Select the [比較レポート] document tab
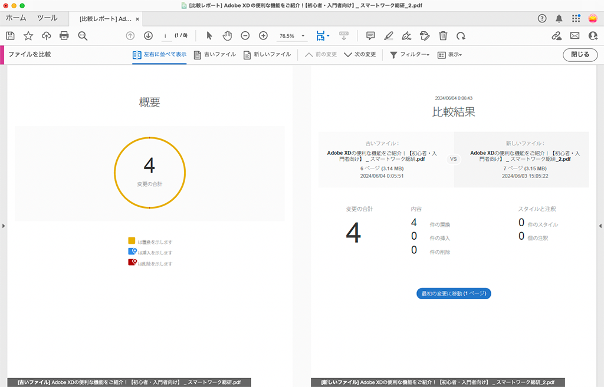Image resolution: width=604 pixels, height=387 pixels. pyautogui.click(x=105, y=19)
